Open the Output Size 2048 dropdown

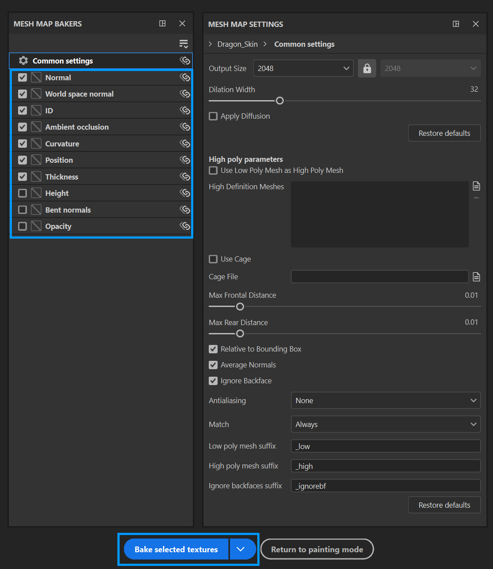[x=303, y=68]
